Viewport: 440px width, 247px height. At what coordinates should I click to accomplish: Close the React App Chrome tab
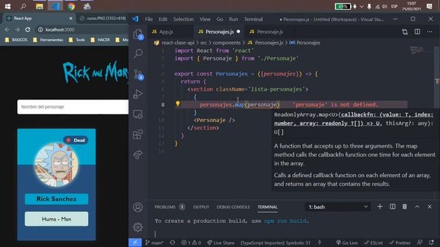(x=71, y=19)
